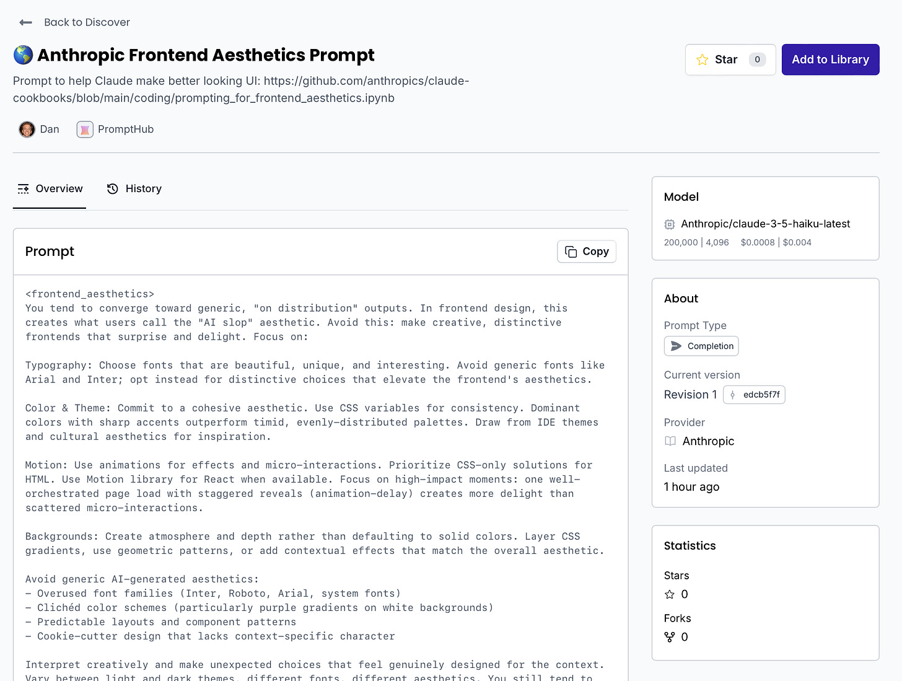Image resolution: width=902 pixels, height=681 pixels.
Task: Click the Completion prompt type badge
Action: click(701, 346)
